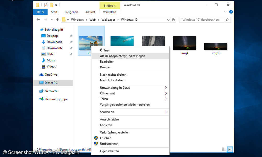Switch to details view via status bar icon
Viewport: 262px width, 157px height.
pos(224,149)
